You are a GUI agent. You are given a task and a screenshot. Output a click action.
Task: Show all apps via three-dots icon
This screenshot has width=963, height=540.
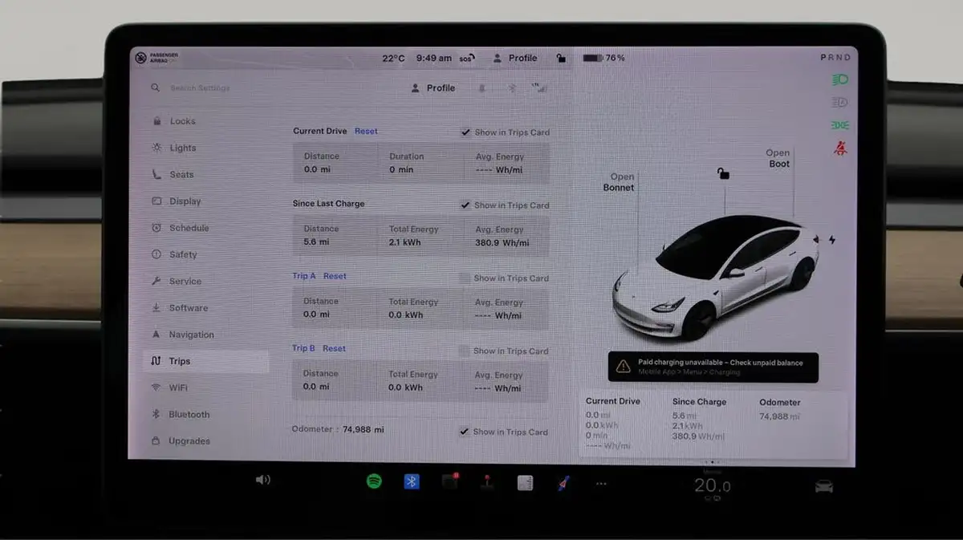tap(601, 484)
